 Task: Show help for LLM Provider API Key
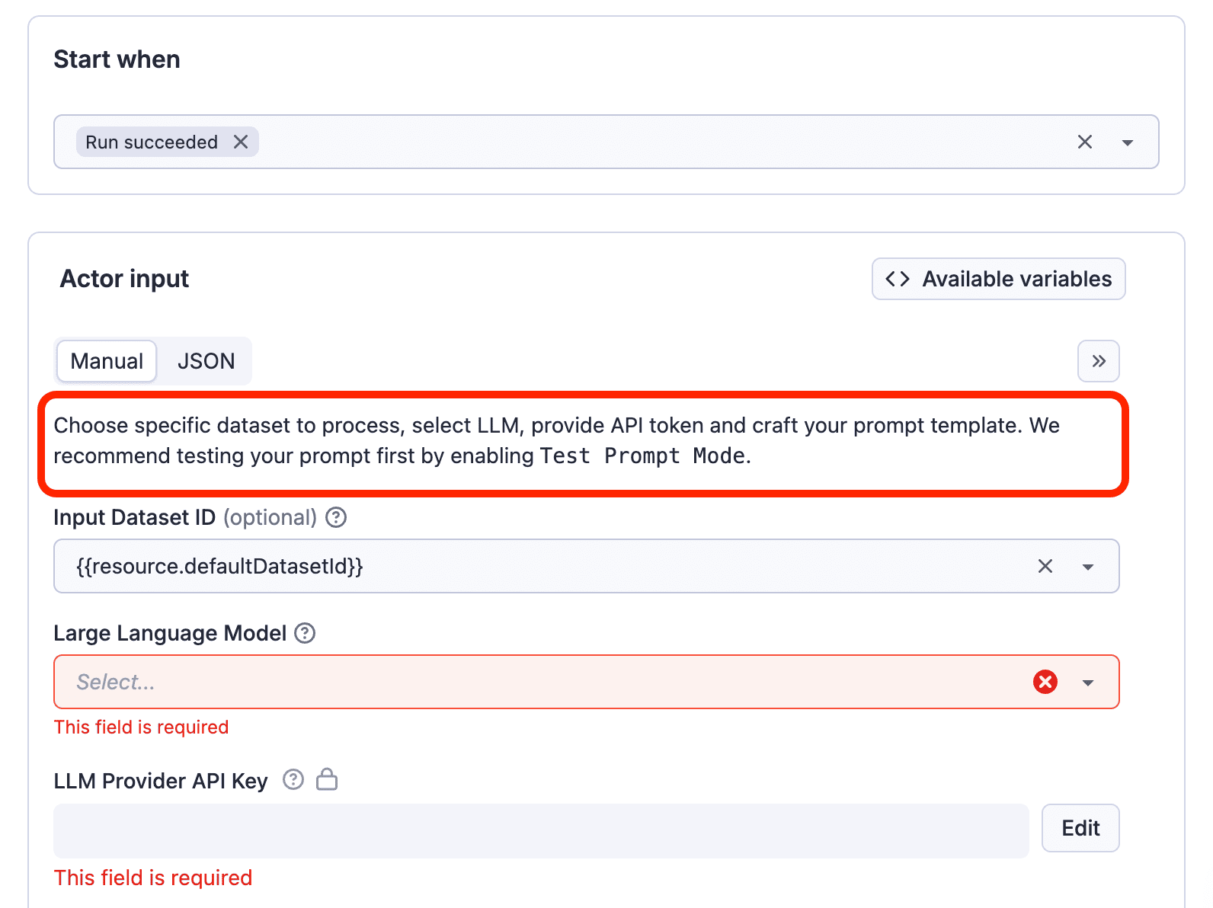[x=293, y=780]
